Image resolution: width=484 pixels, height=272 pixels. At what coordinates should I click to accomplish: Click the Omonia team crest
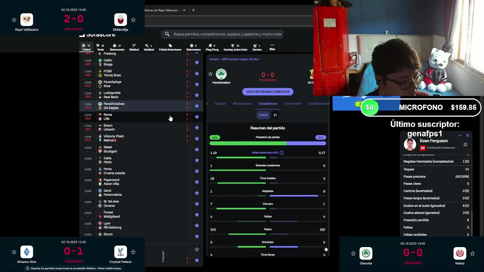366,253
